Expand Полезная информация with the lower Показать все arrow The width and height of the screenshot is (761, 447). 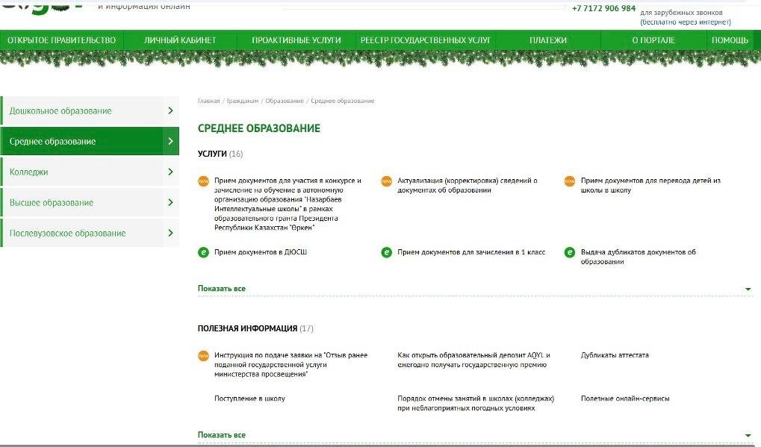click(748, 435)
